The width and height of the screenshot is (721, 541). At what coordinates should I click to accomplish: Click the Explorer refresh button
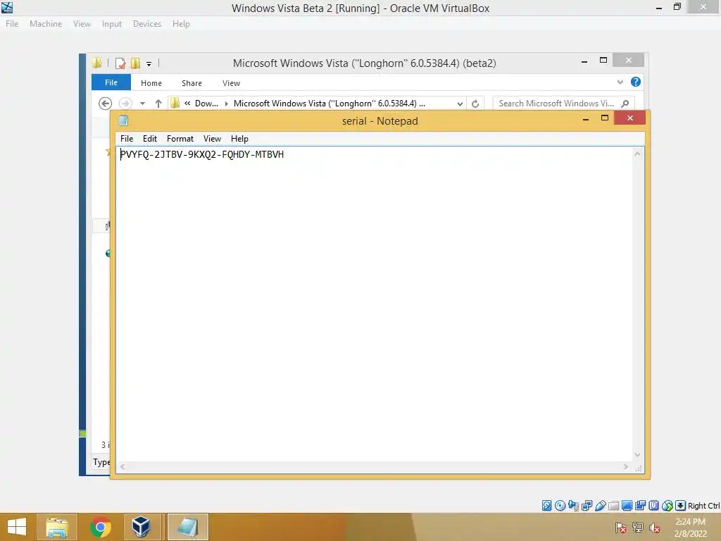[x=475, y=104]
